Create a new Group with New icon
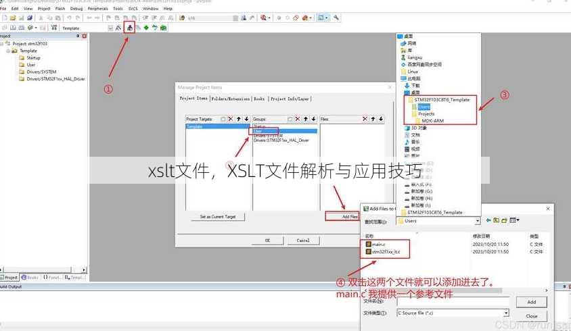This screenshot has height=331, width=571. tap(290, 119)
